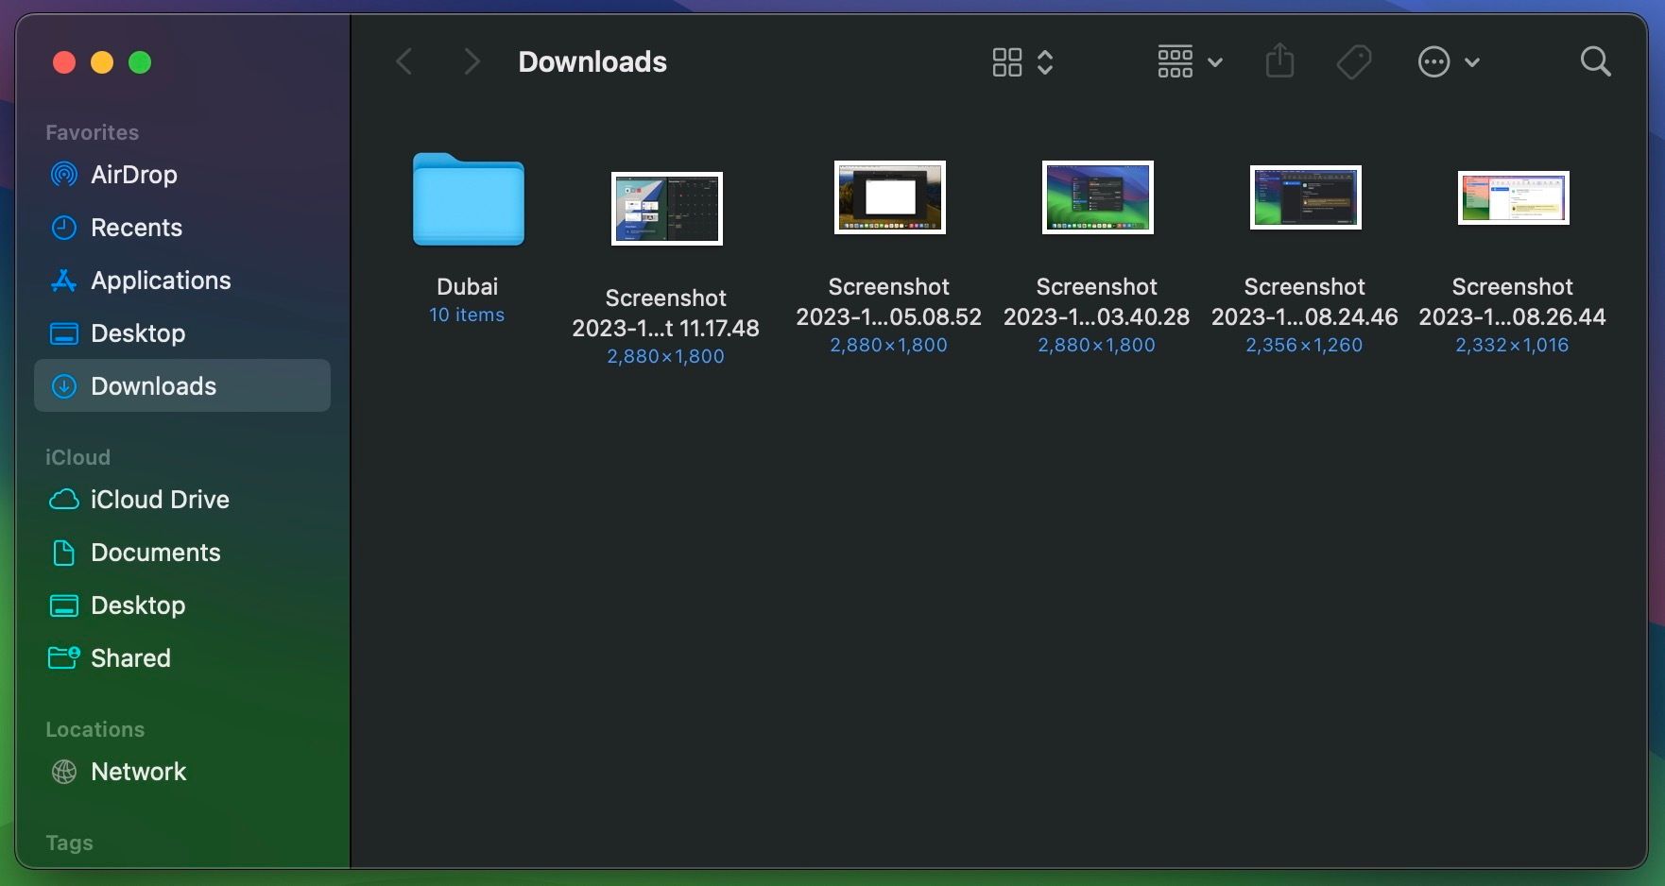
Task: Open the grouping options dropdown
Action: (x=1189, y=60)
